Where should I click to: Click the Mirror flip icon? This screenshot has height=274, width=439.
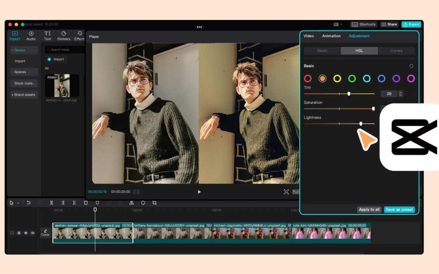[132, 203]
